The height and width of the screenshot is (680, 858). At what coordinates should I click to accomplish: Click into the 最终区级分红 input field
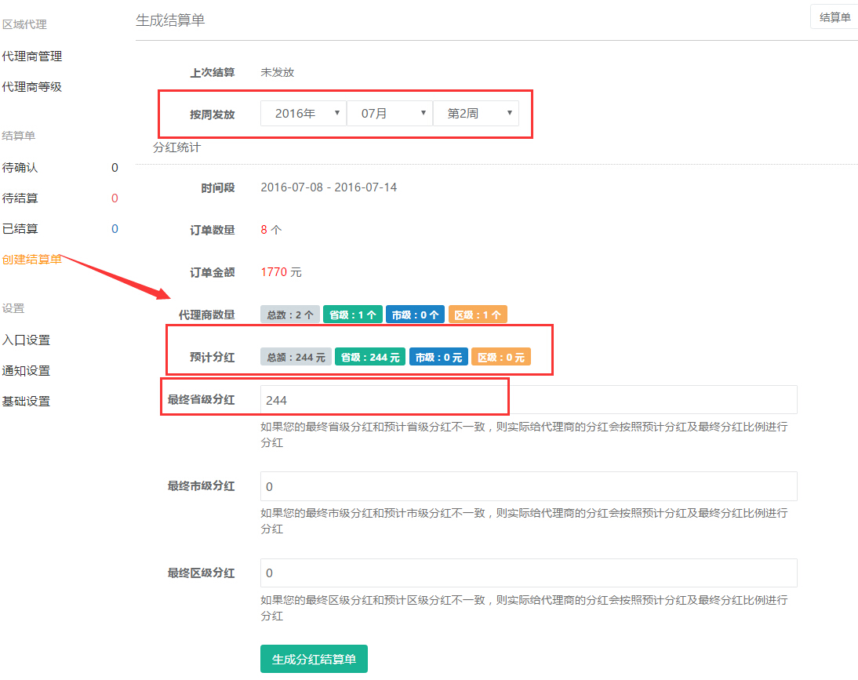coord(529,573)
